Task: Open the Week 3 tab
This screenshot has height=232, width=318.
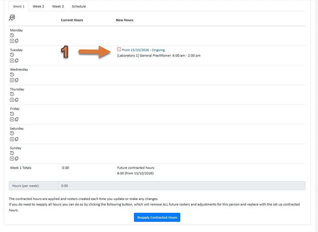Action: coord(58,6)
